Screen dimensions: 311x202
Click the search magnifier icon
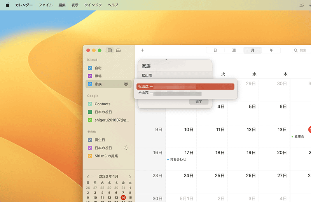pos(295,50)
